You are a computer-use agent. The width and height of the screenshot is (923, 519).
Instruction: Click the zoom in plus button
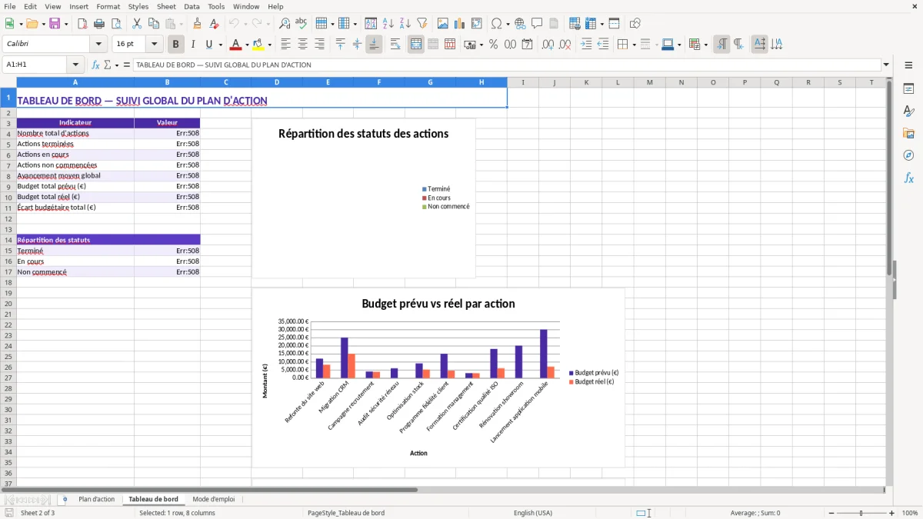892,513
